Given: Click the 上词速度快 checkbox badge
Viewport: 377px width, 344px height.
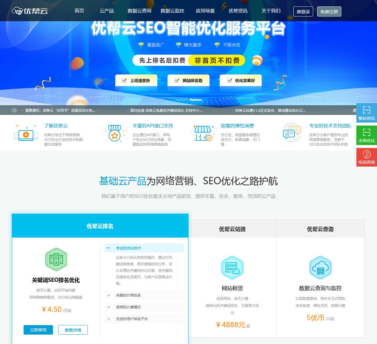Looking at the screenshot, I should pos(136,80).
